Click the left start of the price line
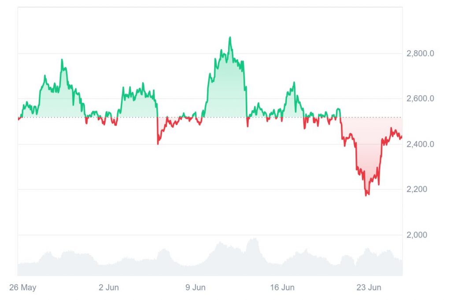The image size is (451, 300). (x=18, y=119)
